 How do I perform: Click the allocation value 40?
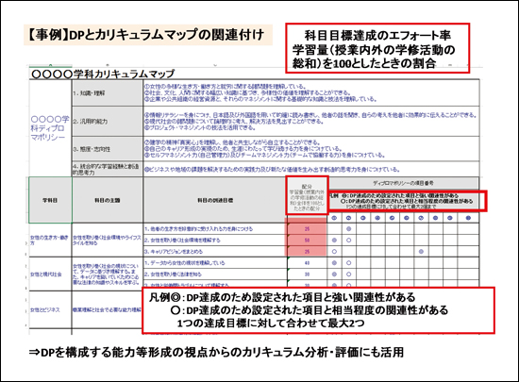coord(308,263)
